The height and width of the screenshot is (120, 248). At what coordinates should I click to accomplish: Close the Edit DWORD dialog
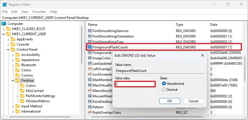pos(202,56)
